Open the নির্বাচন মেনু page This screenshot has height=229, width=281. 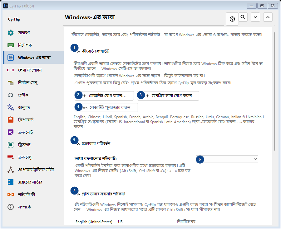click(33, 82)
